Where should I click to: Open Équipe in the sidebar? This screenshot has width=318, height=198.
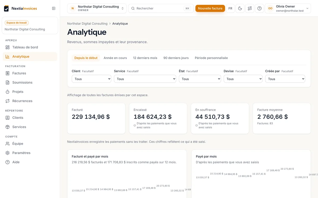[30, 144]
